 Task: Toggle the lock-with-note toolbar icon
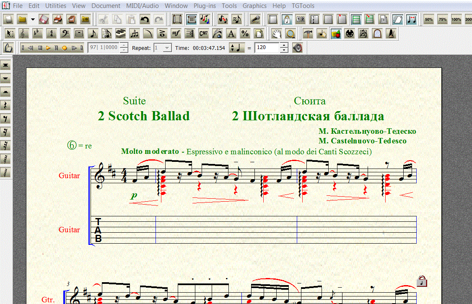coord(287,20)
